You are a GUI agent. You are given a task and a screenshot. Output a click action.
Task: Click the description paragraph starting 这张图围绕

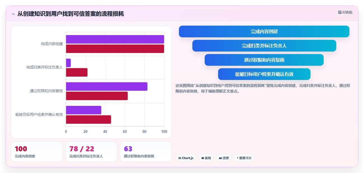(x=263, y=88)
